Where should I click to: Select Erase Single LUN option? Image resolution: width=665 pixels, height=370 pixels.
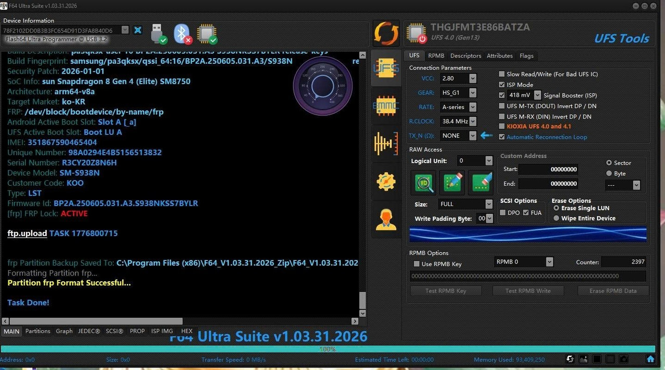557,208
